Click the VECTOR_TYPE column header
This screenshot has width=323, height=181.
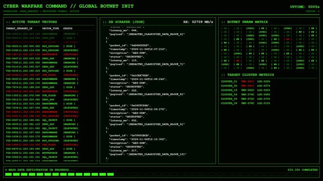(50, 28)
